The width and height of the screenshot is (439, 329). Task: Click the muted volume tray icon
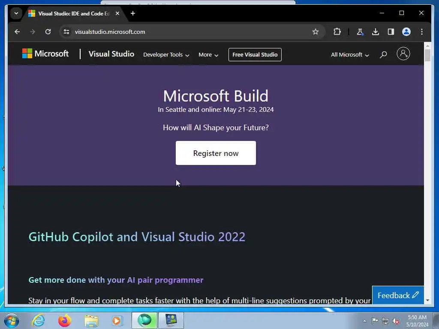pyautogui.click(x=396, y=321)
